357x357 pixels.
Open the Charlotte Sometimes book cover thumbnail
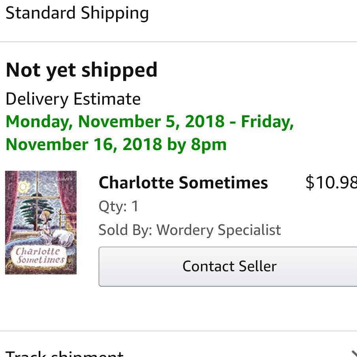(x=41, y=222)
